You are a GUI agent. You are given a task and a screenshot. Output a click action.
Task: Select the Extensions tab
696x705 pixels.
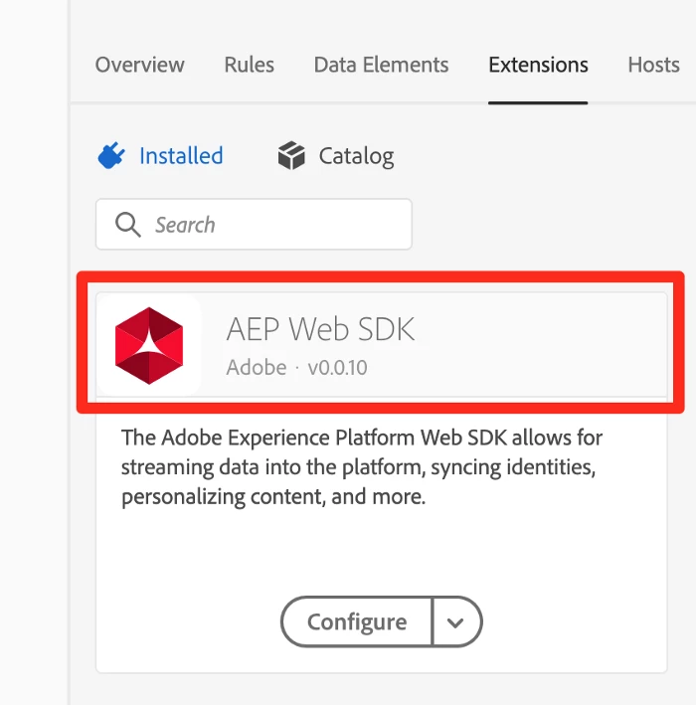538,65
